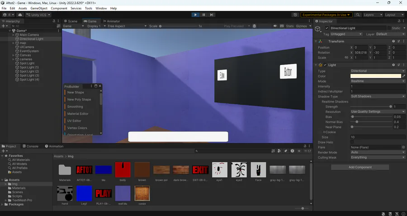Expand the Canvas object in Hierarchy
407x216 pixels.
(14, 55)
